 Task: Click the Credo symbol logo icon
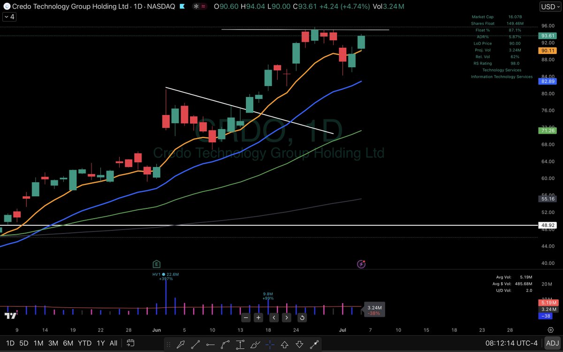6,7
